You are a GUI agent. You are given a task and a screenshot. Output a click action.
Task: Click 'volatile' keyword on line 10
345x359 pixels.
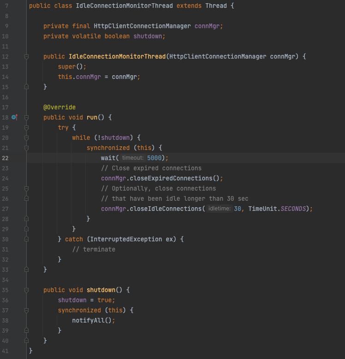(86, 36)
